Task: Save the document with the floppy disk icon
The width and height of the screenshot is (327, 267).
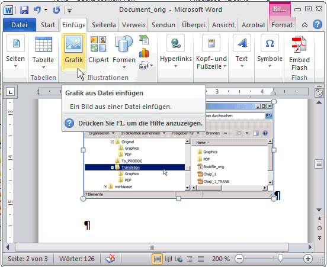Action: [x=24, y=10]
